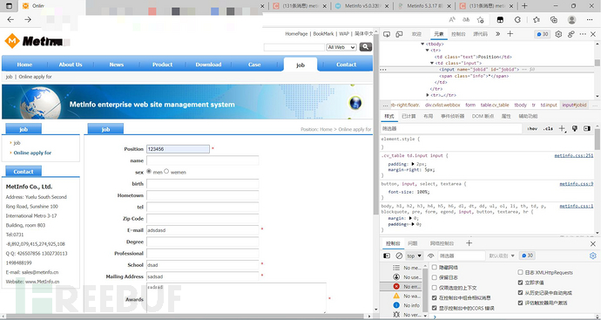Image resolution: width=601 pixels, height=320 pixels.
Task: Click the magnifier search button on MetInfo site
Action: 366,47
